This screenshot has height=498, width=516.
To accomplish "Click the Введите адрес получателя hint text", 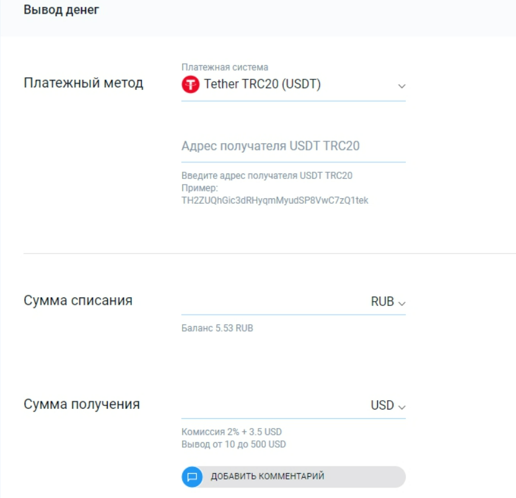I will [267, 176].
